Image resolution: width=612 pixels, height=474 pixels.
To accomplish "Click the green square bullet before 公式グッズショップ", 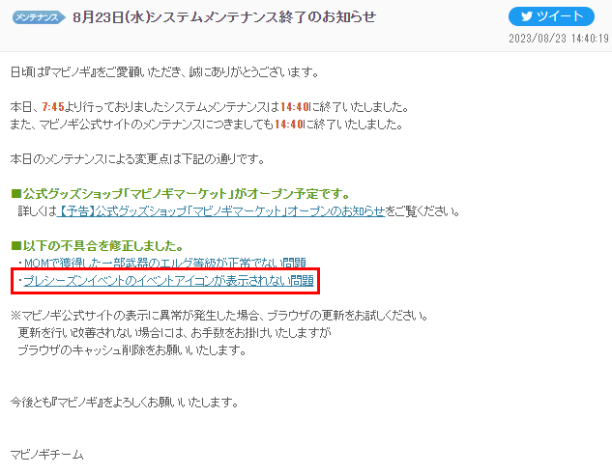I will click(16, 194).
